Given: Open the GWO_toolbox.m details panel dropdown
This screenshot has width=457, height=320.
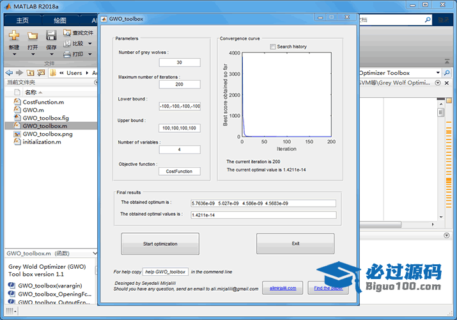Looking at the screenshot, I should pos(95,253).
